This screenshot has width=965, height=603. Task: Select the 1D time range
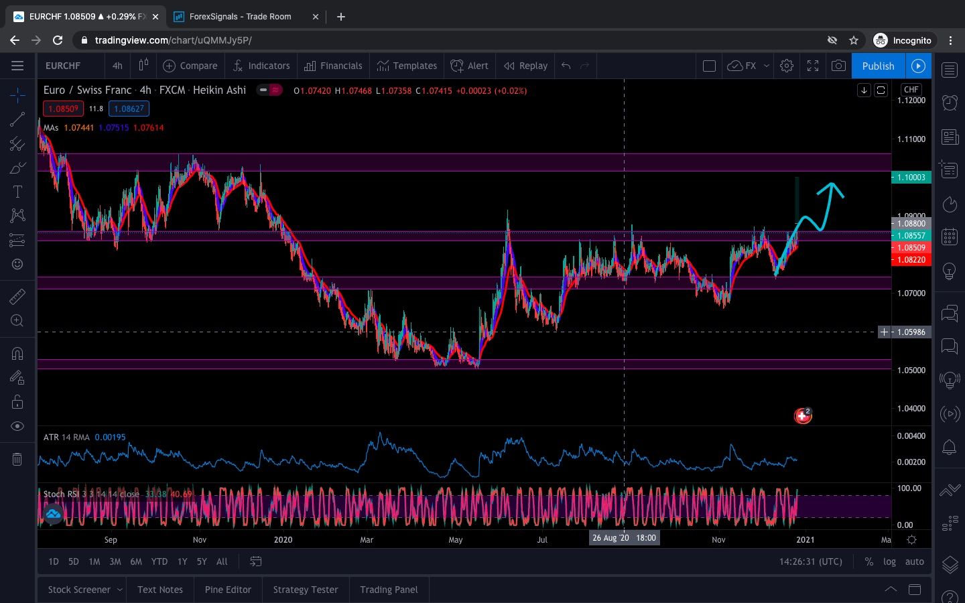click(x=54, y=561)
